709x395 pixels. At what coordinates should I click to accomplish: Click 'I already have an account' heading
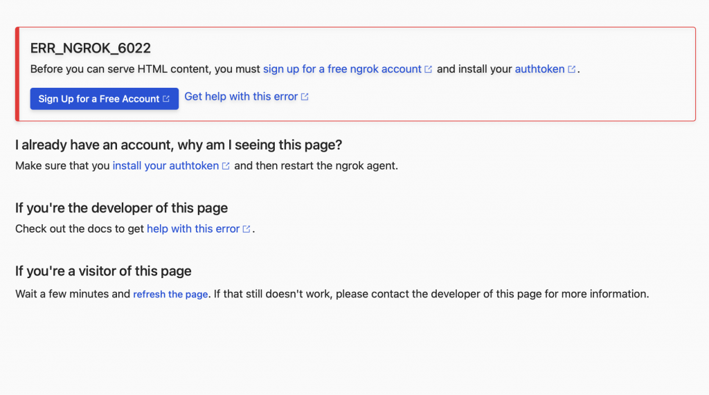179,145
